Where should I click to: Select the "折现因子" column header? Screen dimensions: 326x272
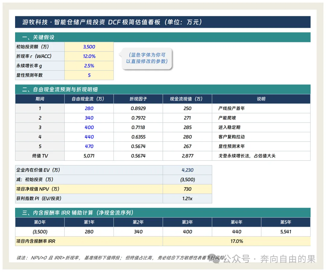click(138, 99)
